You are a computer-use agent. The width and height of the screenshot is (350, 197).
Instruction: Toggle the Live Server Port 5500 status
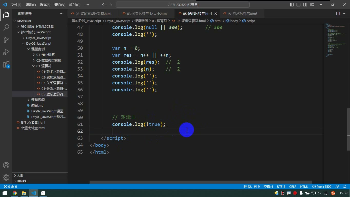(x=322, y=187)
